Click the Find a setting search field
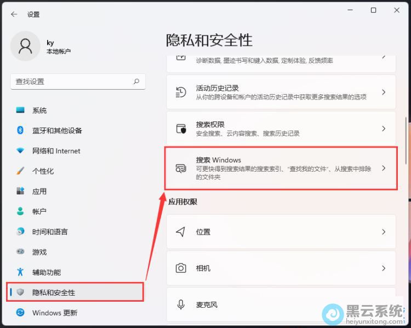 point(71,81)
